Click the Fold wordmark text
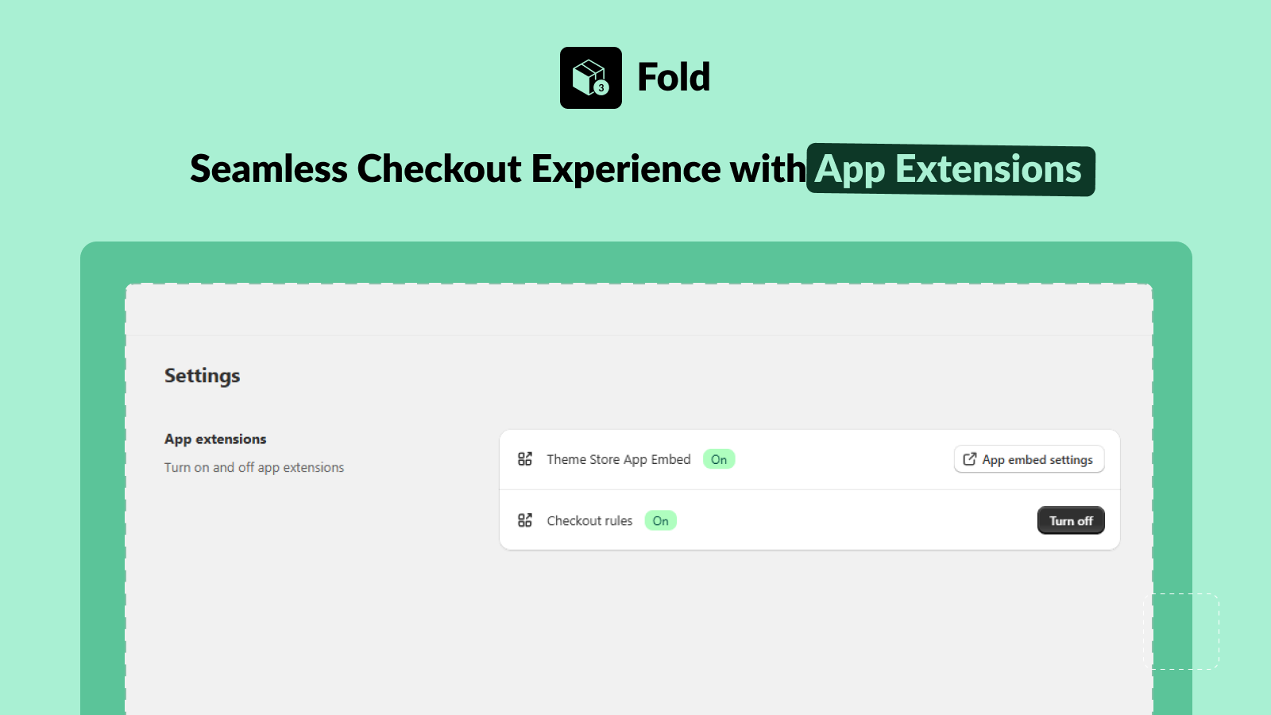The image size is (1271, 715). pyautogui.click(x=674, y=77)
